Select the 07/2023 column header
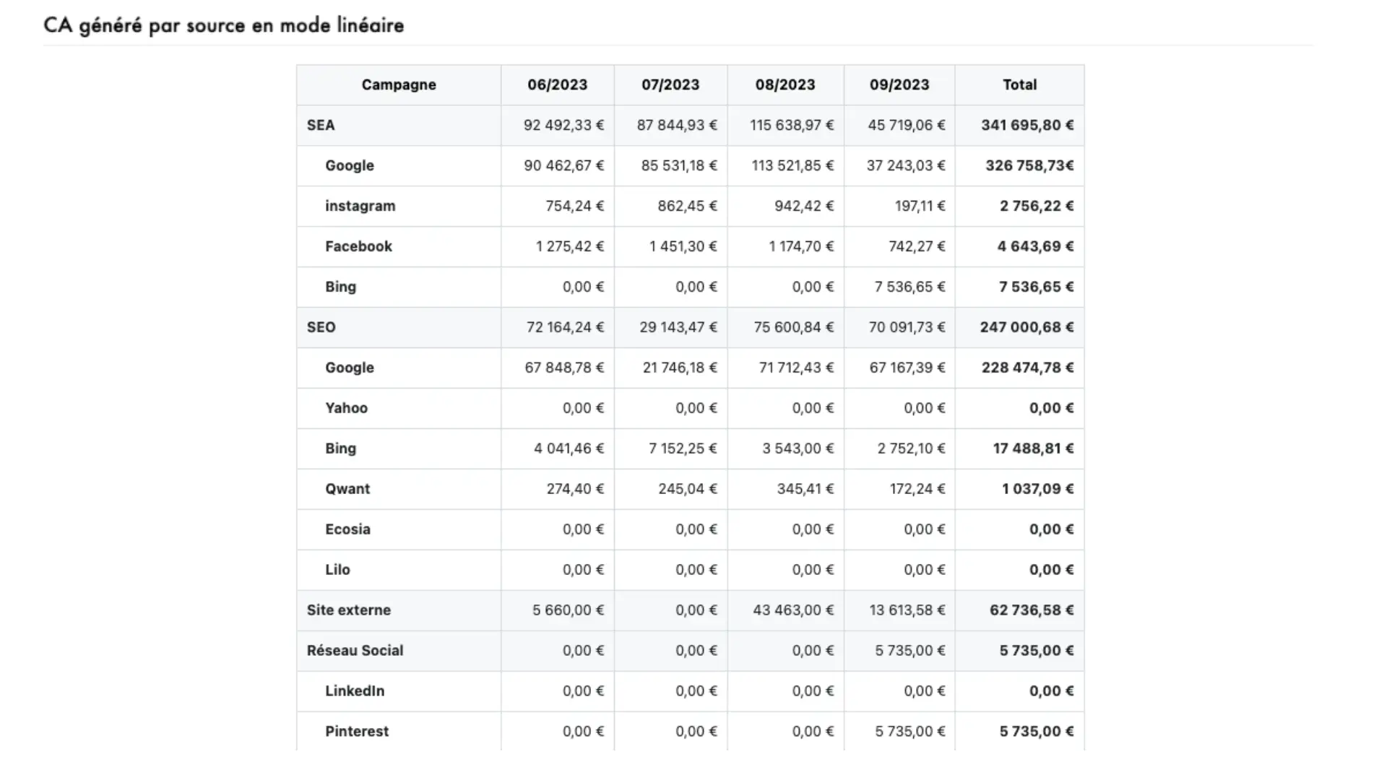 (670, 84)
